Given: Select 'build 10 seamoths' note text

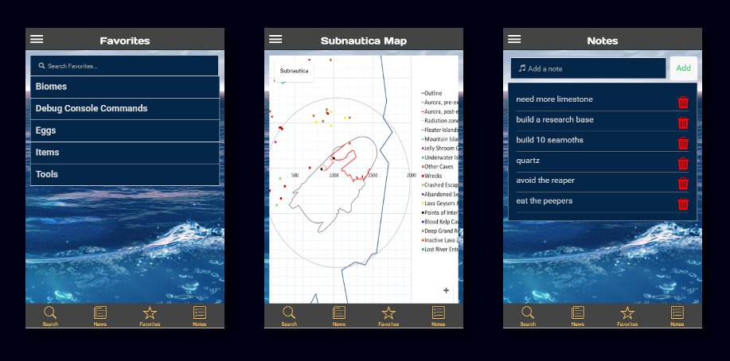Looking at the screenshot, I should click(550, 140).
